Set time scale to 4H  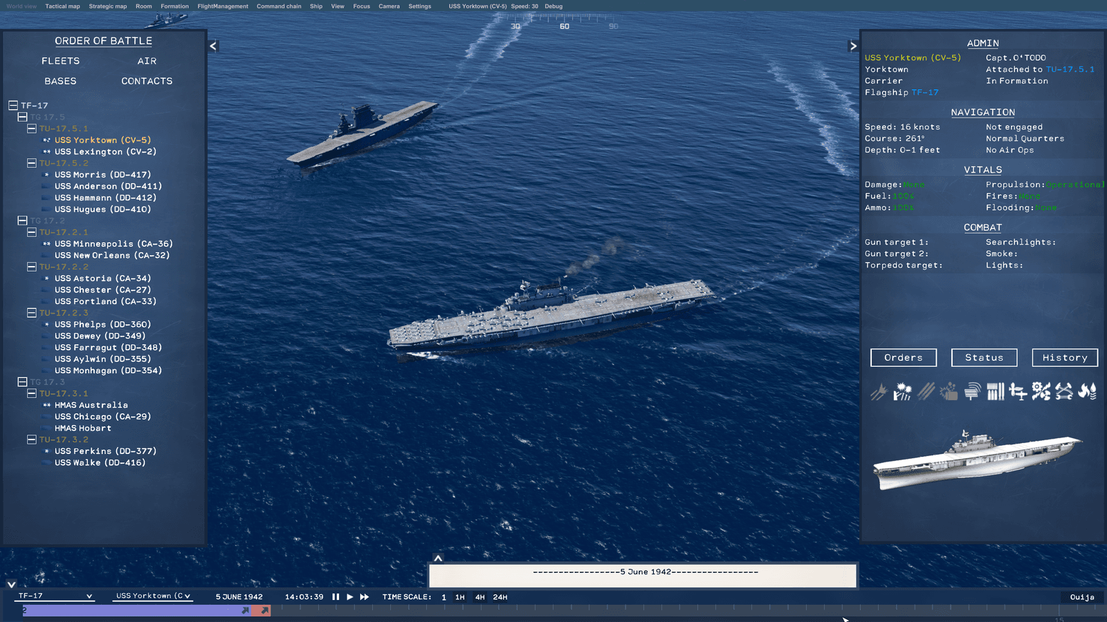480,597
